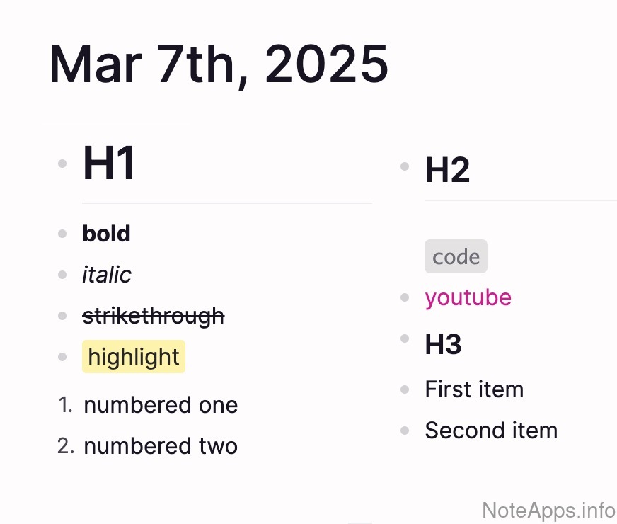Click the bullet next to the bold block
This screenshot has width=617, height=524.
tap(62, 233)
